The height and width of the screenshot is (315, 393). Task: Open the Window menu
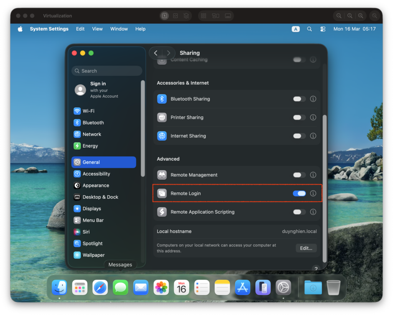click(x=119, y=29)
